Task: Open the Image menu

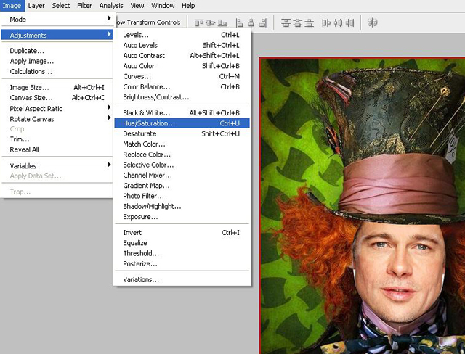Action: [x=12, y=6]
